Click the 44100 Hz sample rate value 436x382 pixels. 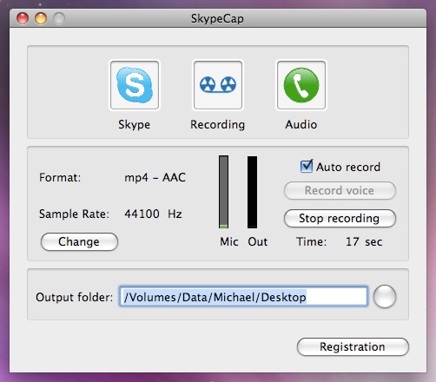153,214
